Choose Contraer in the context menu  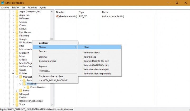55,43
